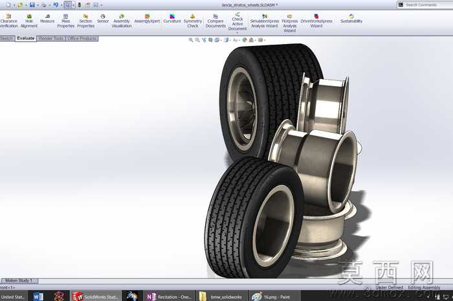Switch to the Render Tools tab
This screenshot has width=453, height=301.
51,38
